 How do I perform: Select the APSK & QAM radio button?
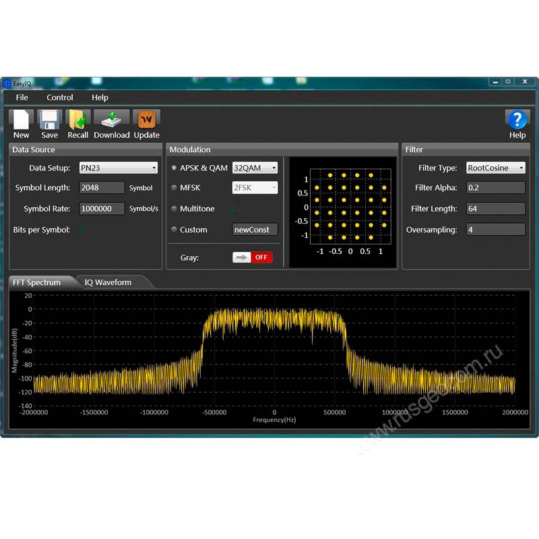(175, 168)
